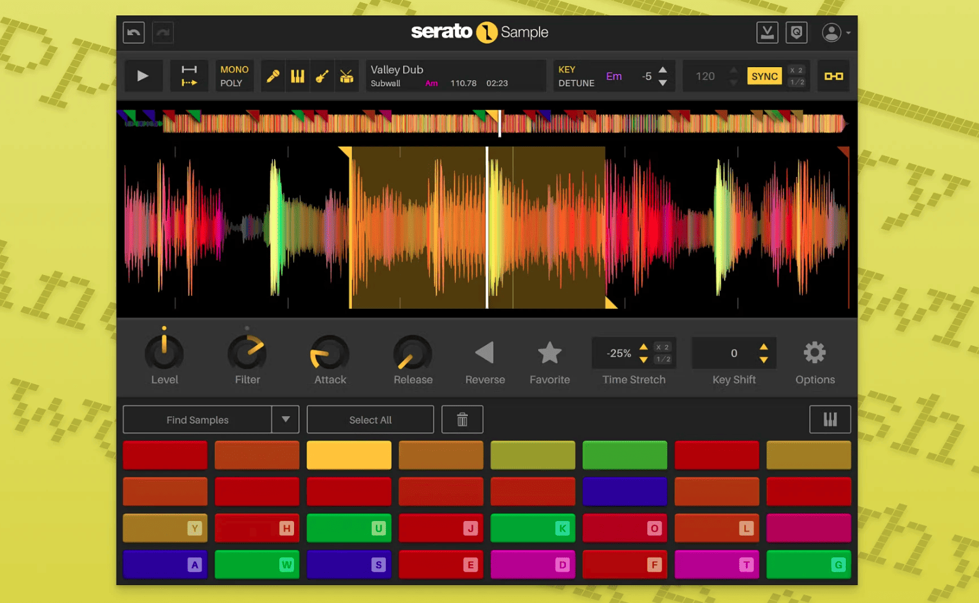
Task: Click the KEY mode label
Action: [567, 70]
